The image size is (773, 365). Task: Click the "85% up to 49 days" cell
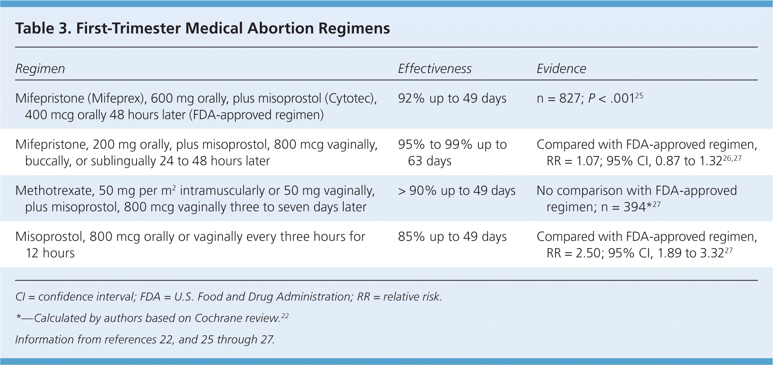pyautogui.click(x=452, y=237)
